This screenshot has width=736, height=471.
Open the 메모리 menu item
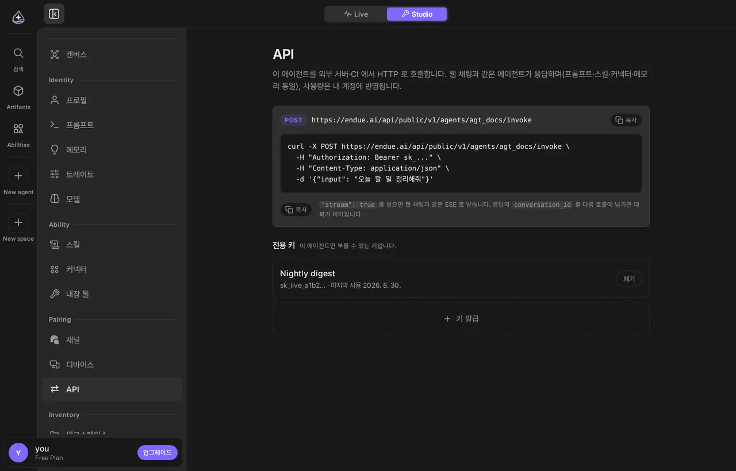[x=112, y=149]
